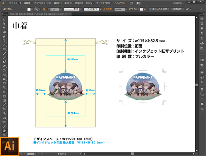Open the Stroke panel icon

(202, 55)
